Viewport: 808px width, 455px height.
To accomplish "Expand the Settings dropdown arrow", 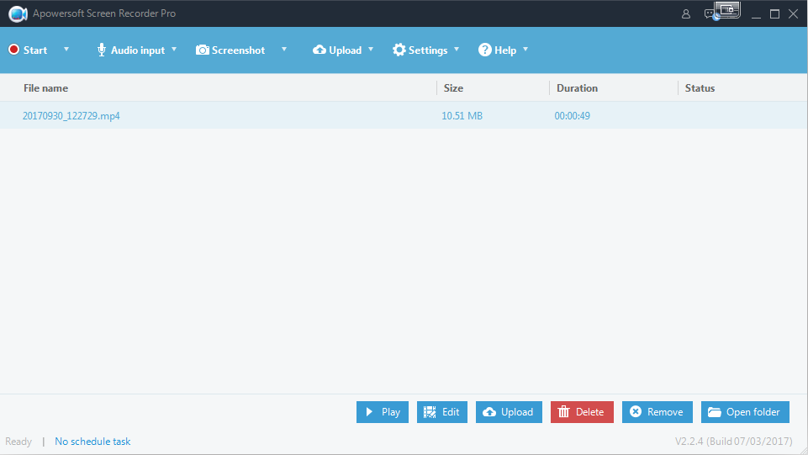I will (x=457, y=50).
